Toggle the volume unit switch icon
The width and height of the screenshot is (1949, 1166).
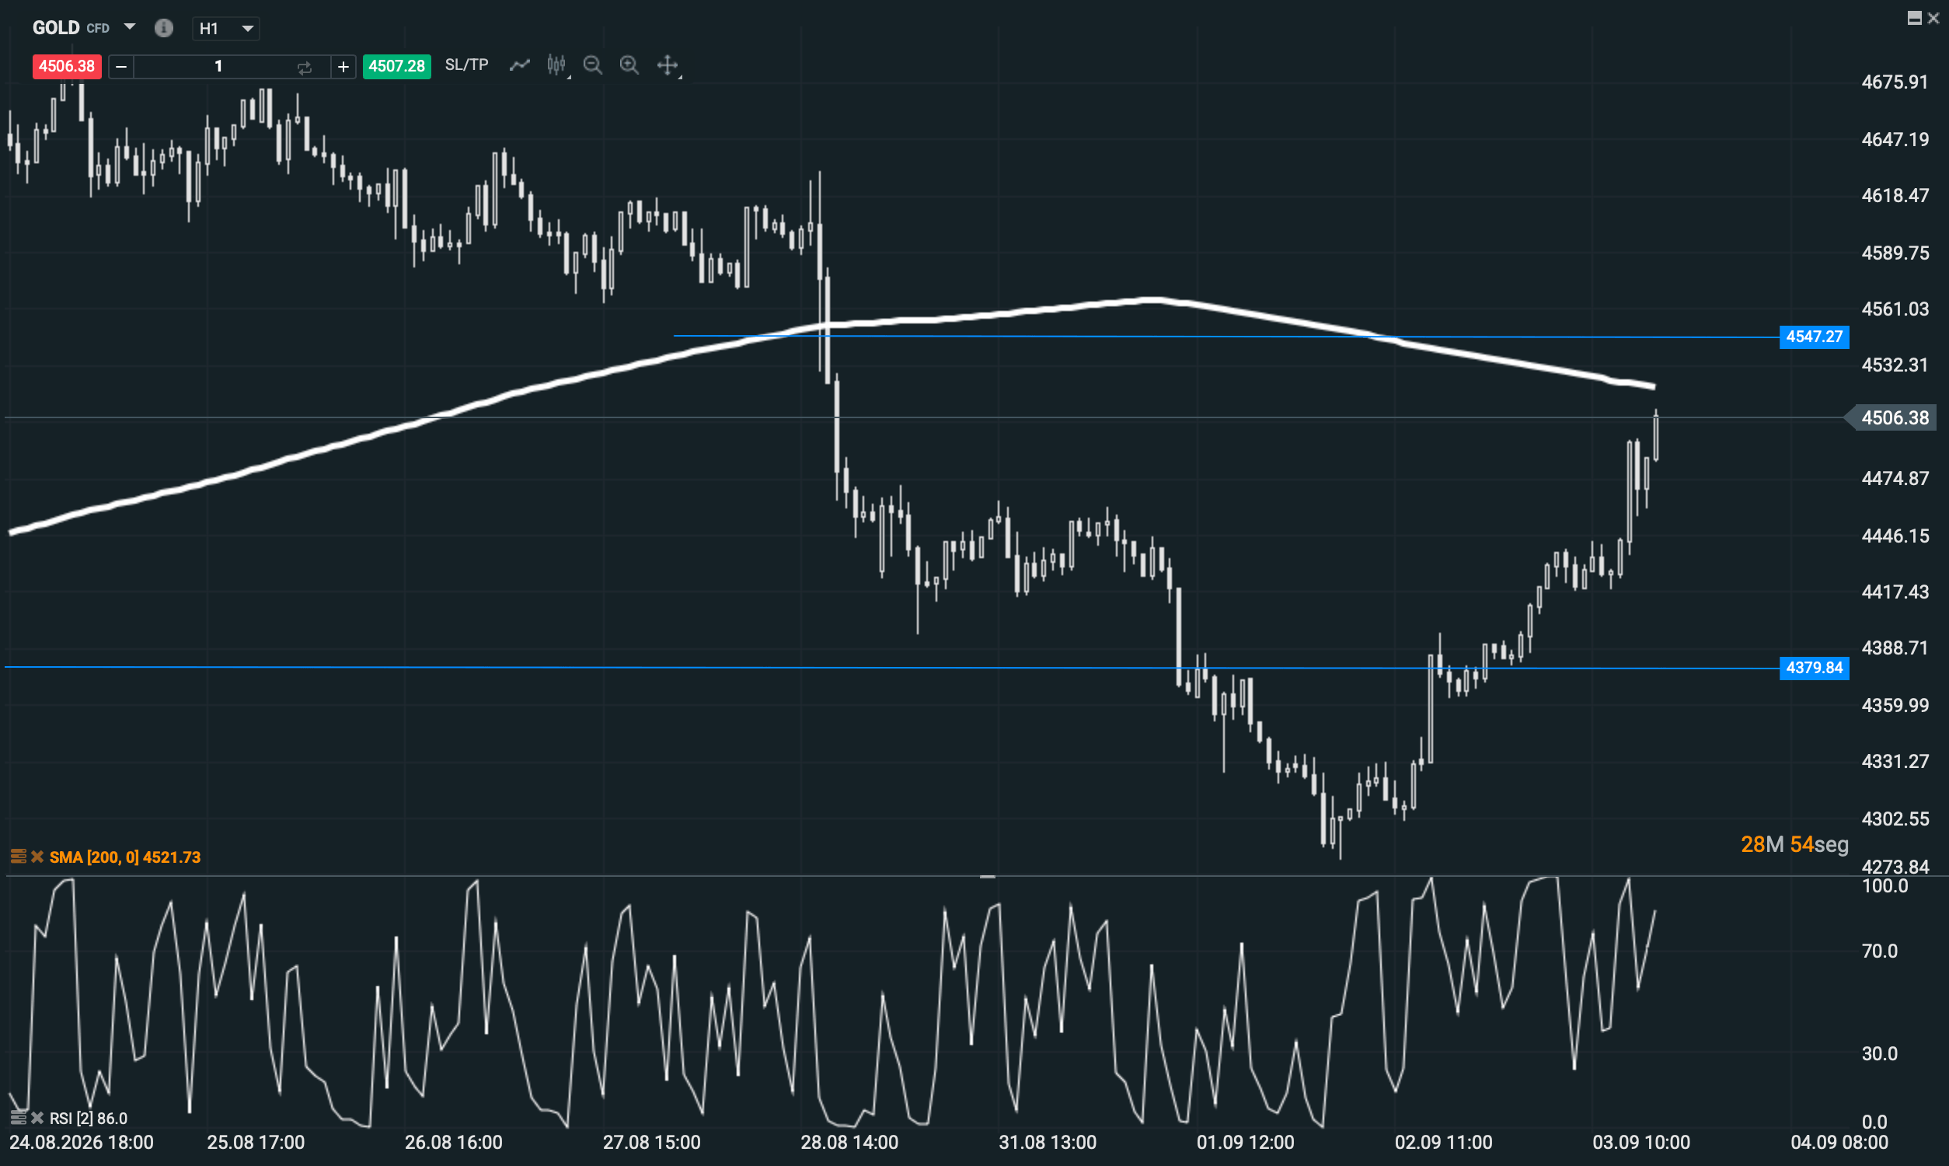[305, 68]
